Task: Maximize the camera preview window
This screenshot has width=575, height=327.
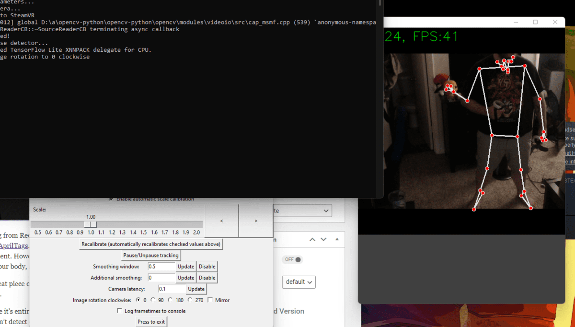Action: (x=535, y=22)
